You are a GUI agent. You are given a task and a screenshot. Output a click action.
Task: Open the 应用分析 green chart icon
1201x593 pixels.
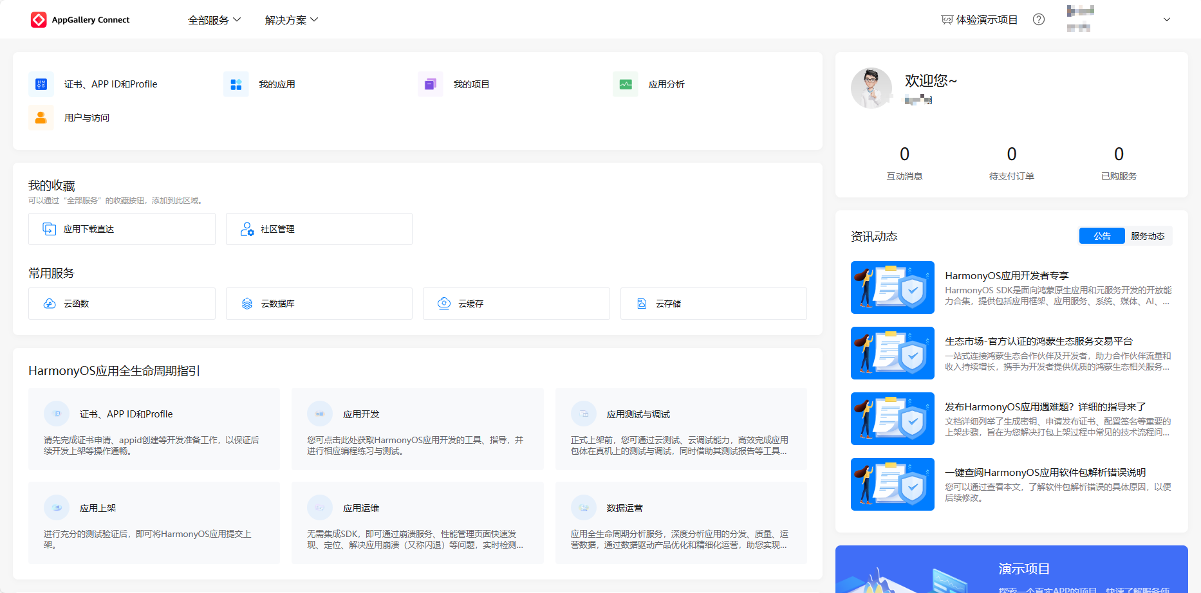626,84
